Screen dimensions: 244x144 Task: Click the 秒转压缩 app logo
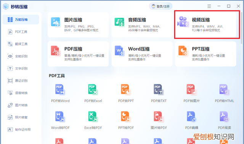[x=6, y=6]
